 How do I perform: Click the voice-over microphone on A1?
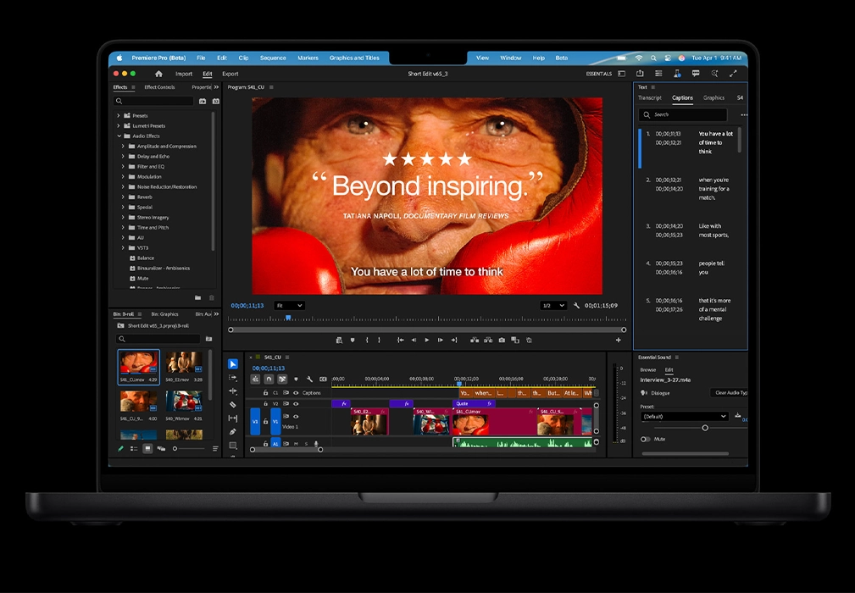point(316,443)
